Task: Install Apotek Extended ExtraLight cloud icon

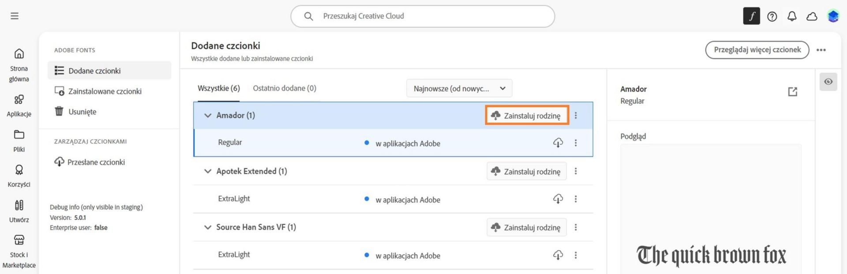Action: (558, 199)
